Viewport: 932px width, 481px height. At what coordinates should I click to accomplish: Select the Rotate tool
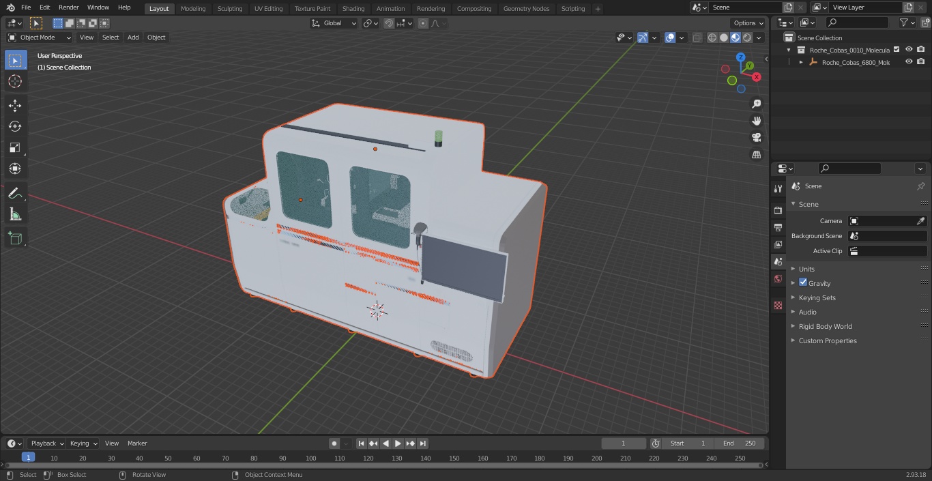[x=15, y=126]
